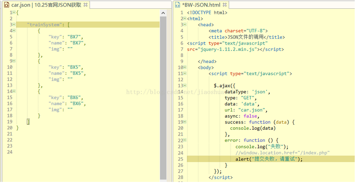Viewport: 356px width, 184px height.
Task: Click console.log(data) on line 20
Action: pos(253,128)
